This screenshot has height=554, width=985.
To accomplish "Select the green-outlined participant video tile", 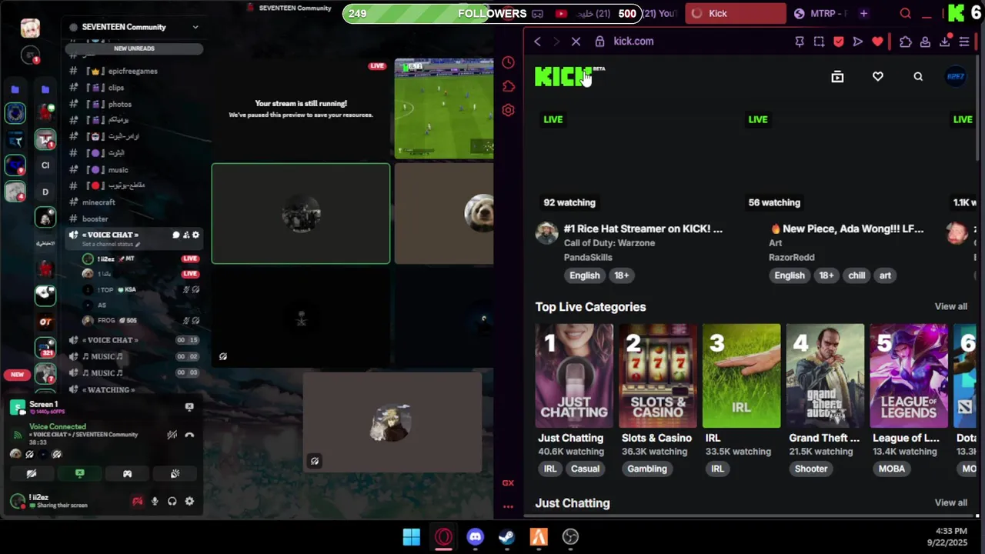I will (301, 213).
